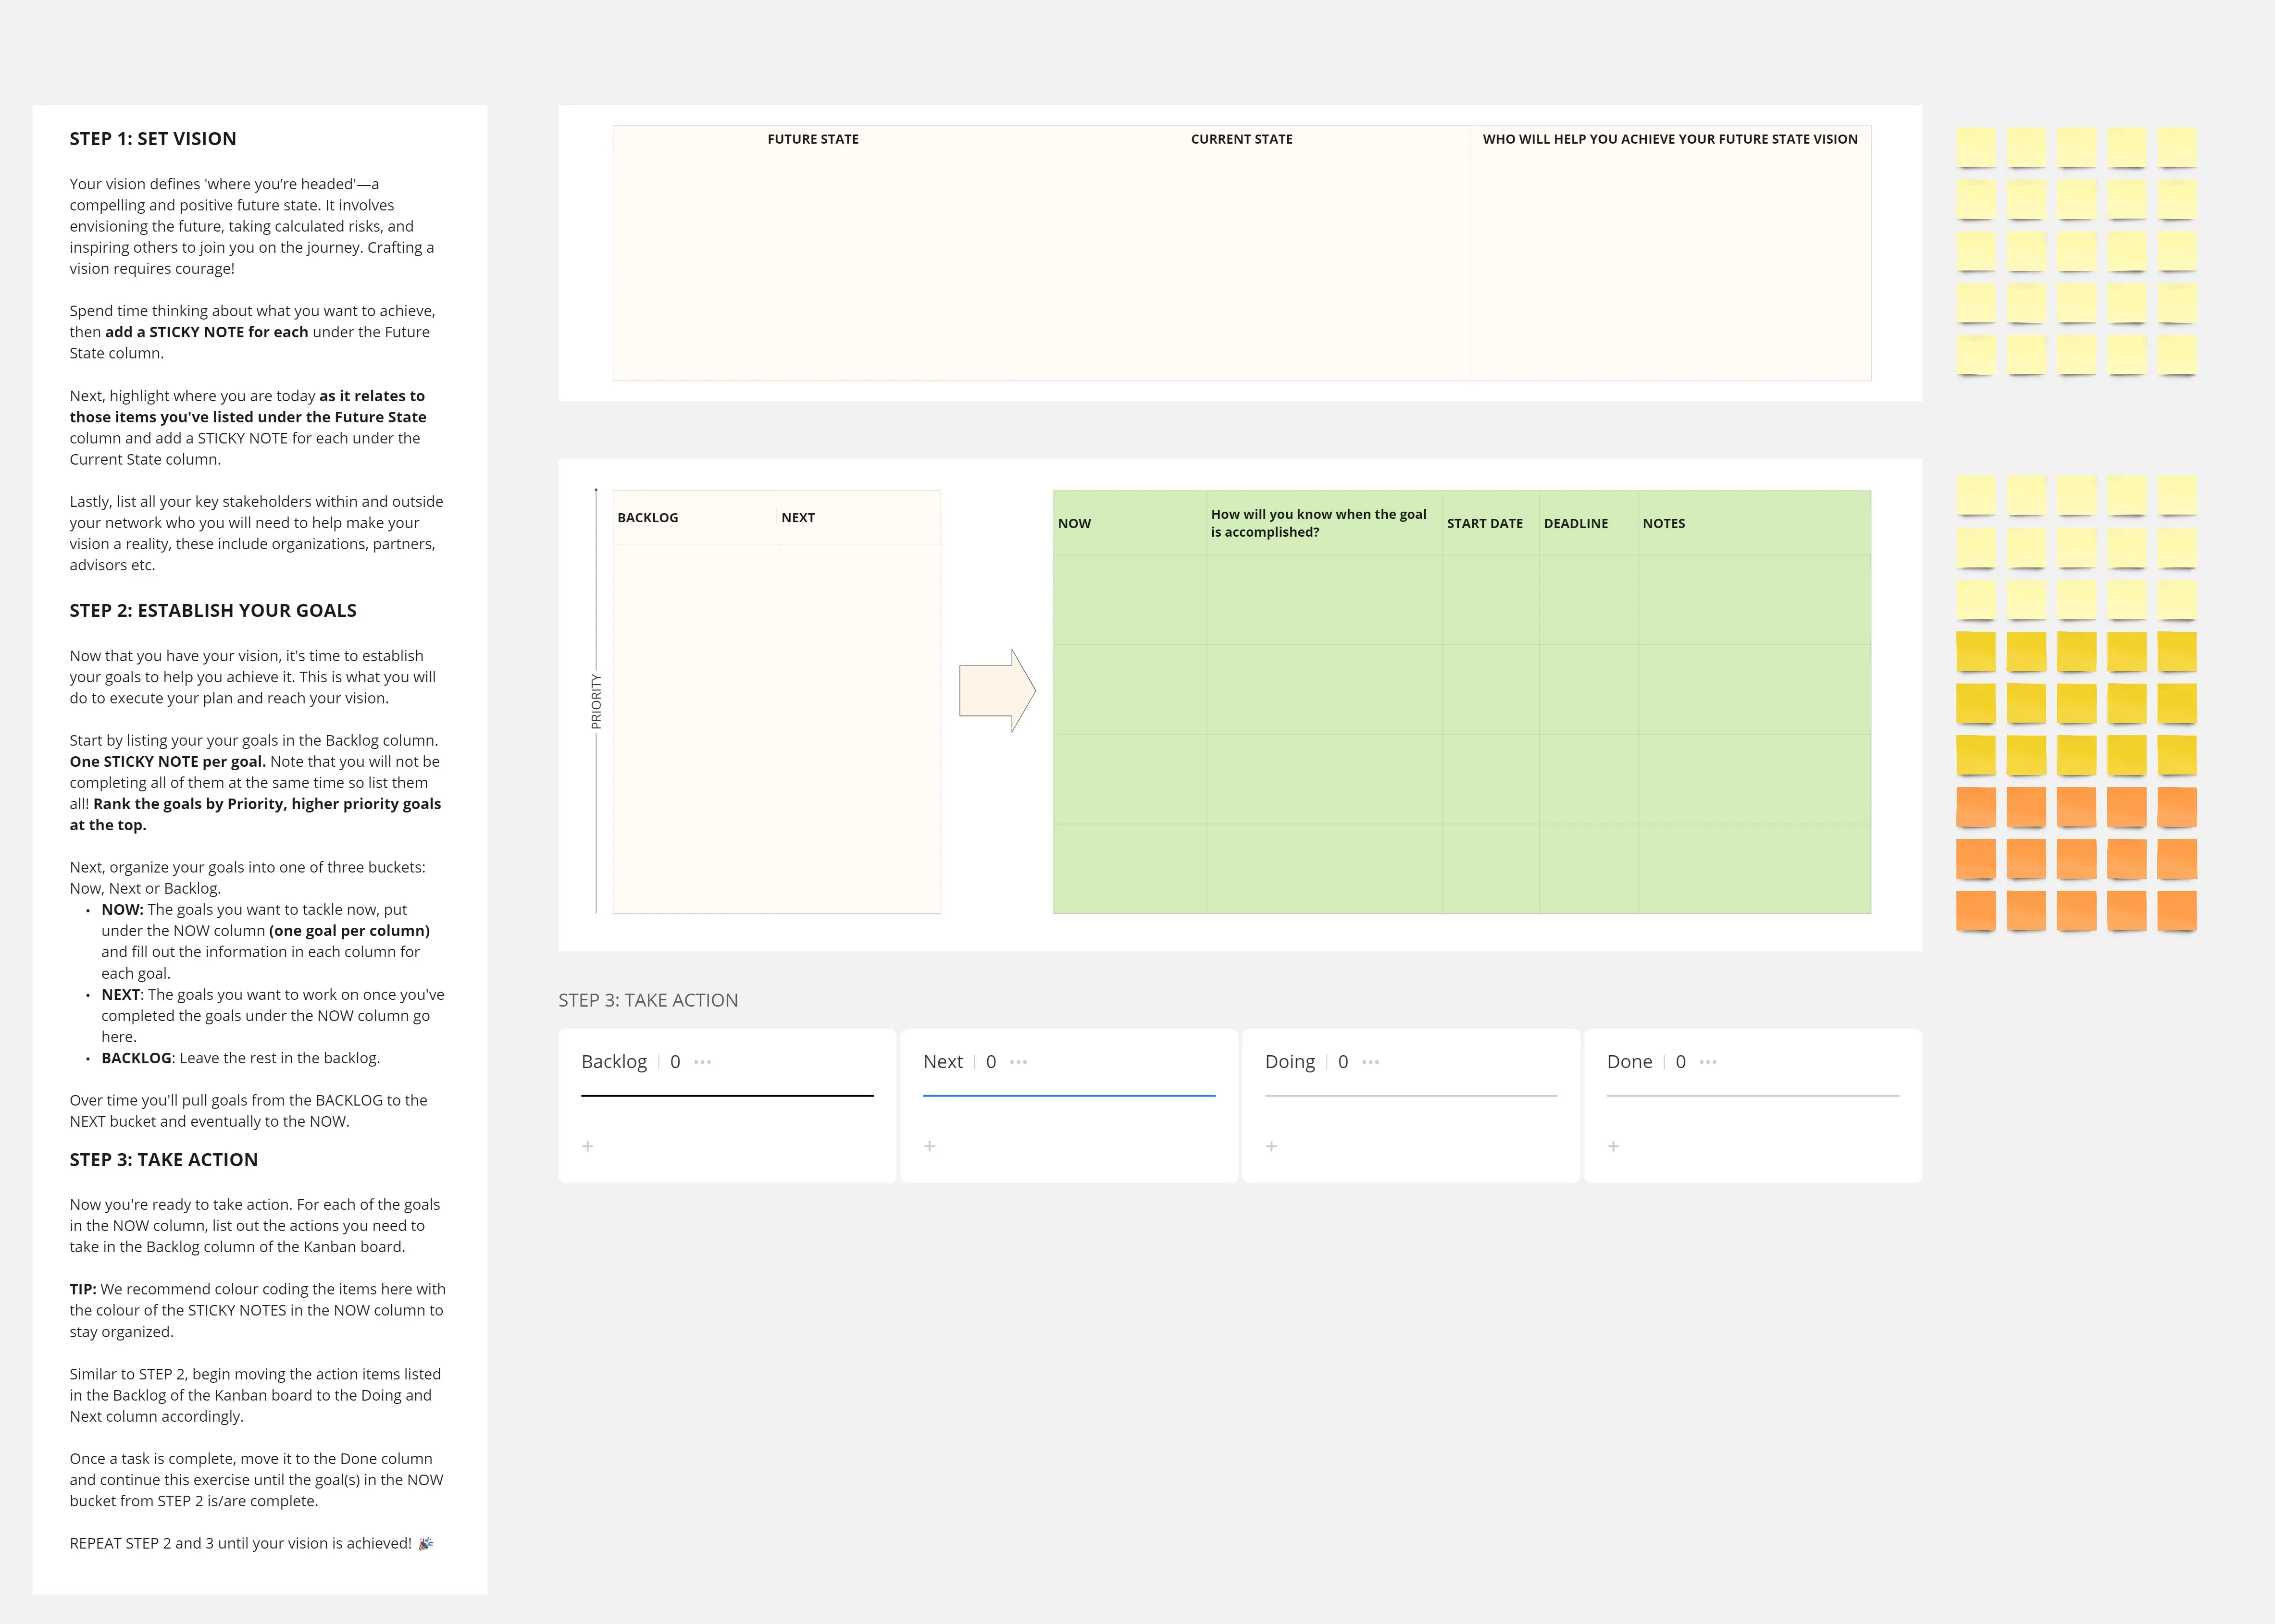Click the DEADLINE header cell
The width and height of the screenshot is (2275, 1624).
pyautogui.click(x=1588, y=523)
